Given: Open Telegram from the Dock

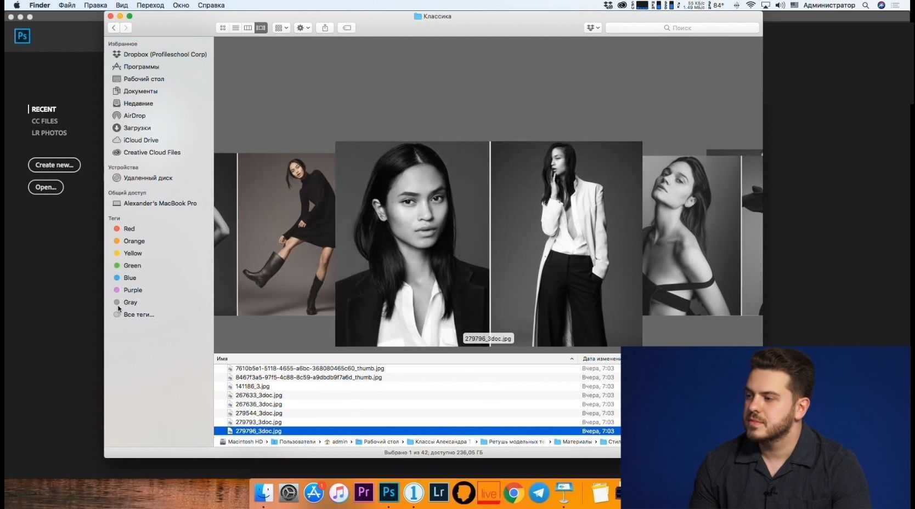Looking at the screenshot, I should pos(539,493).
